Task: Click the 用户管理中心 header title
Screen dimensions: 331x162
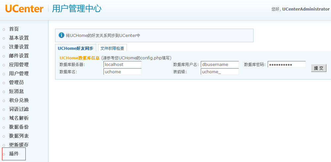Action: 77,9
